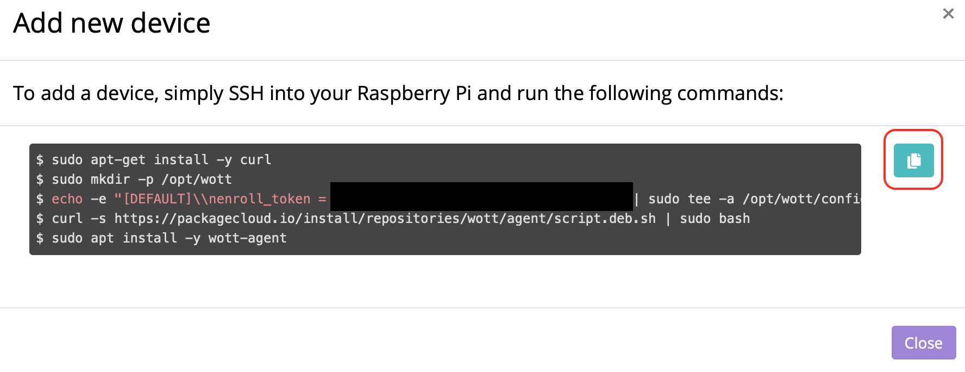The image size is (965, 372).
Task: Click the "sudo bash" text after the pipe
Action: (715, 219)
